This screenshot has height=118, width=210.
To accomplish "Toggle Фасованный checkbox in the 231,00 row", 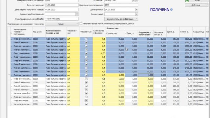I will click(86, 104).
